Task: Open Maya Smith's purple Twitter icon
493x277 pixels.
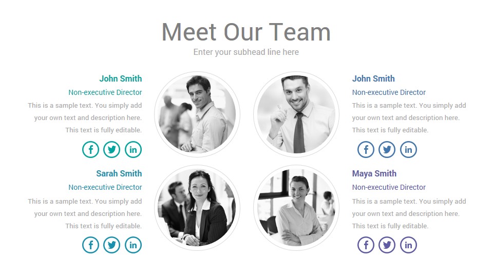Action: click(x=387, y=245)
